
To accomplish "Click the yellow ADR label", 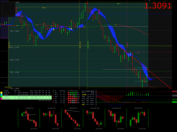I will (83, 104).
